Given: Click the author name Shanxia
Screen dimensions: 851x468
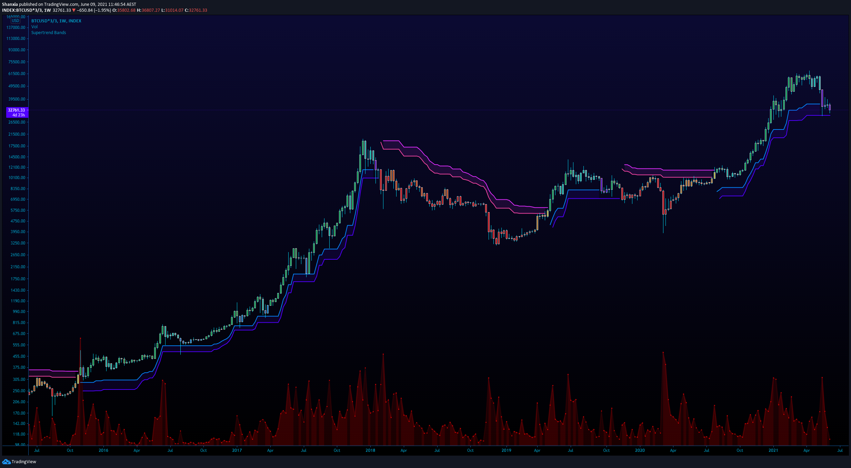Looking at the screenshot, I should click(10, 4).
